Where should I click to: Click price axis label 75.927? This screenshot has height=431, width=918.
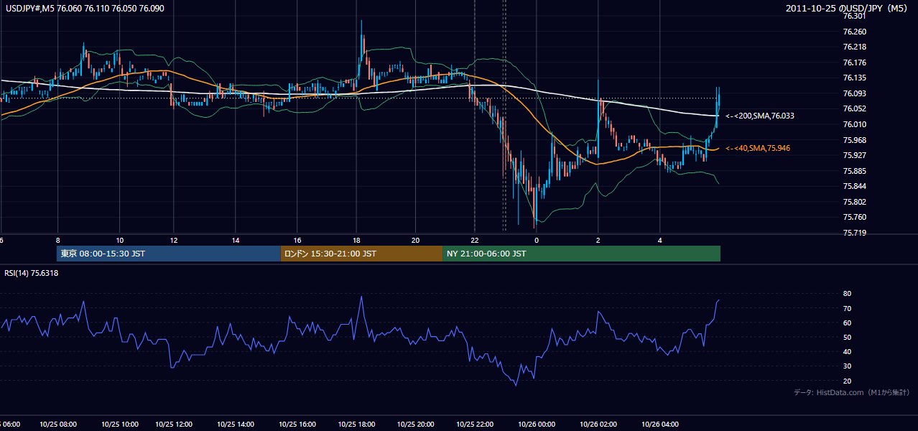(854, 155)
